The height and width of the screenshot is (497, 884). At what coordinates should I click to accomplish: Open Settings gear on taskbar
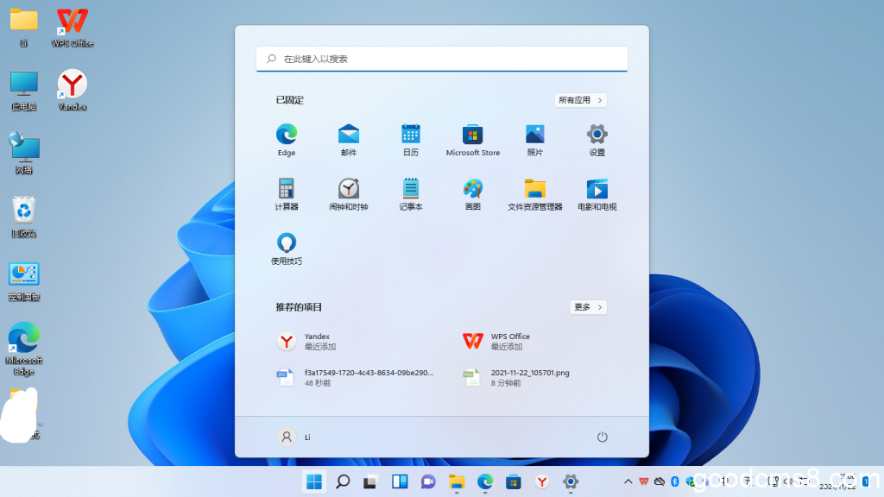[x=571, y=481]
